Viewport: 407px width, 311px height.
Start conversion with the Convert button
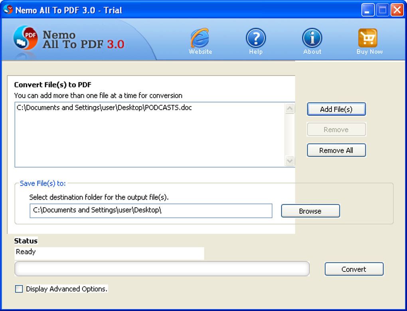pyautogui.click(x=354, y=269)
